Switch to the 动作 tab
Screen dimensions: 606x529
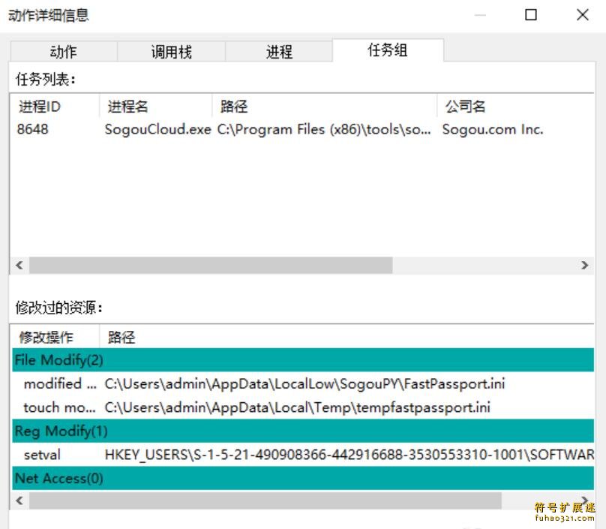click(x=64, y=52)
